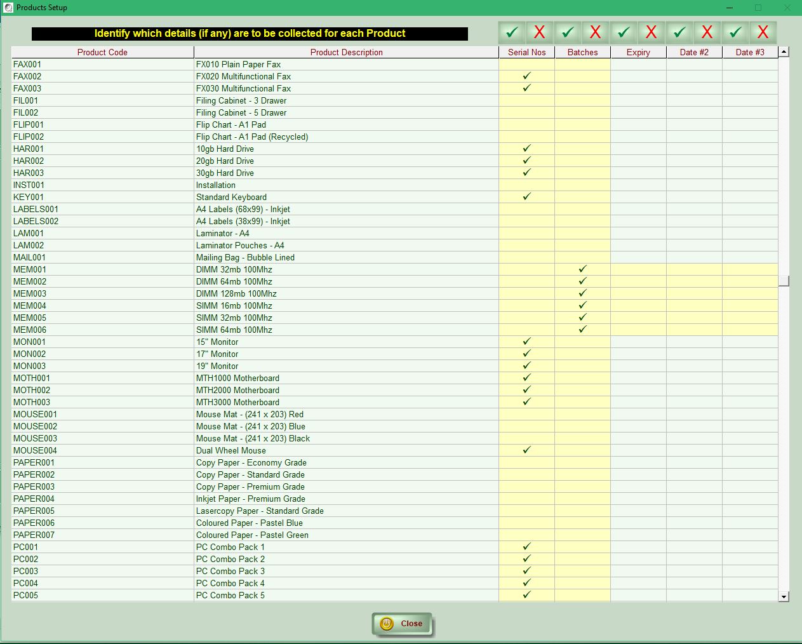Click the scrollbar up arrow in product grid

click(x=784, y=51)
